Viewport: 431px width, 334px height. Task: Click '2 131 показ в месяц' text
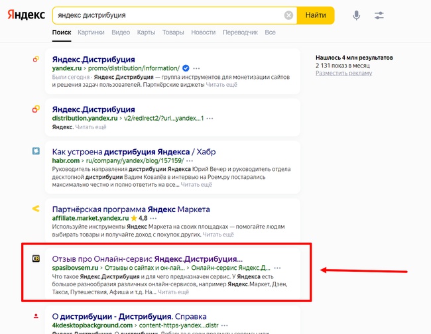pyautogui.click(x=343, y=66)
